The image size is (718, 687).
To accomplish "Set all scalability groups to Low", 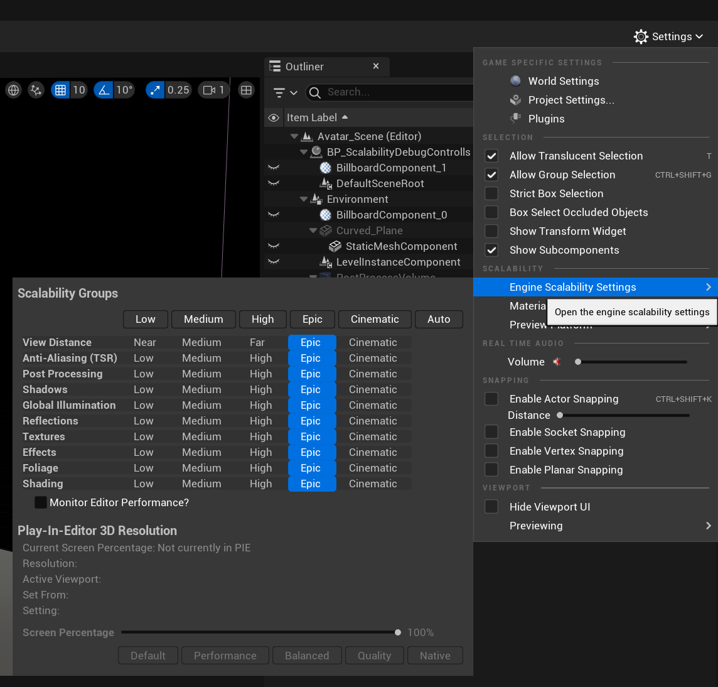I will point(146,320).
